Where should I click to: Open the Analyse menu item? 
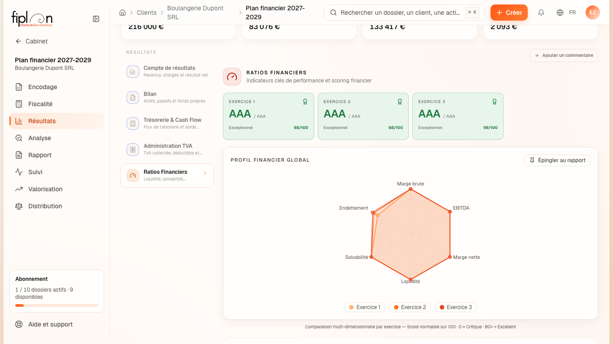click(x=57, y=138)
